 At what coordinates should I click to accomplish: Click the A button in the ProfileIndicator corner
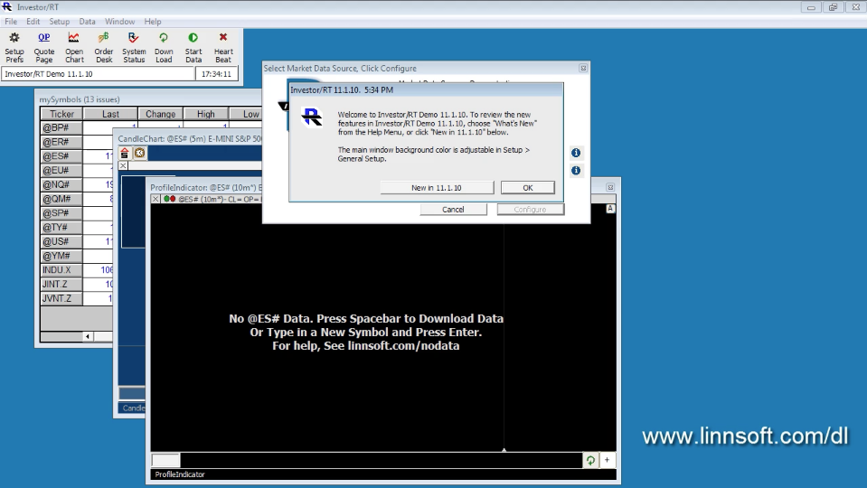pos(610,209)
